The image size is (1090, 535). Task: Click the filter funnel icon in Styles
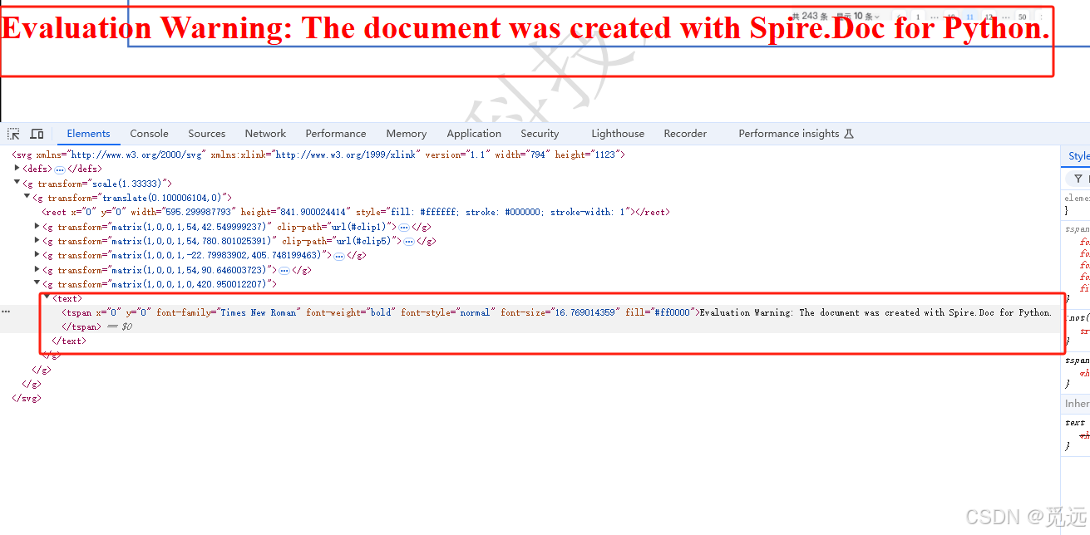click(1078, 179)
